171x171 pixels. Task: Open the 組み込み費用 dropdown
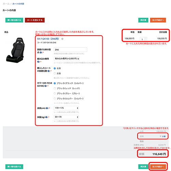(67, 59)
